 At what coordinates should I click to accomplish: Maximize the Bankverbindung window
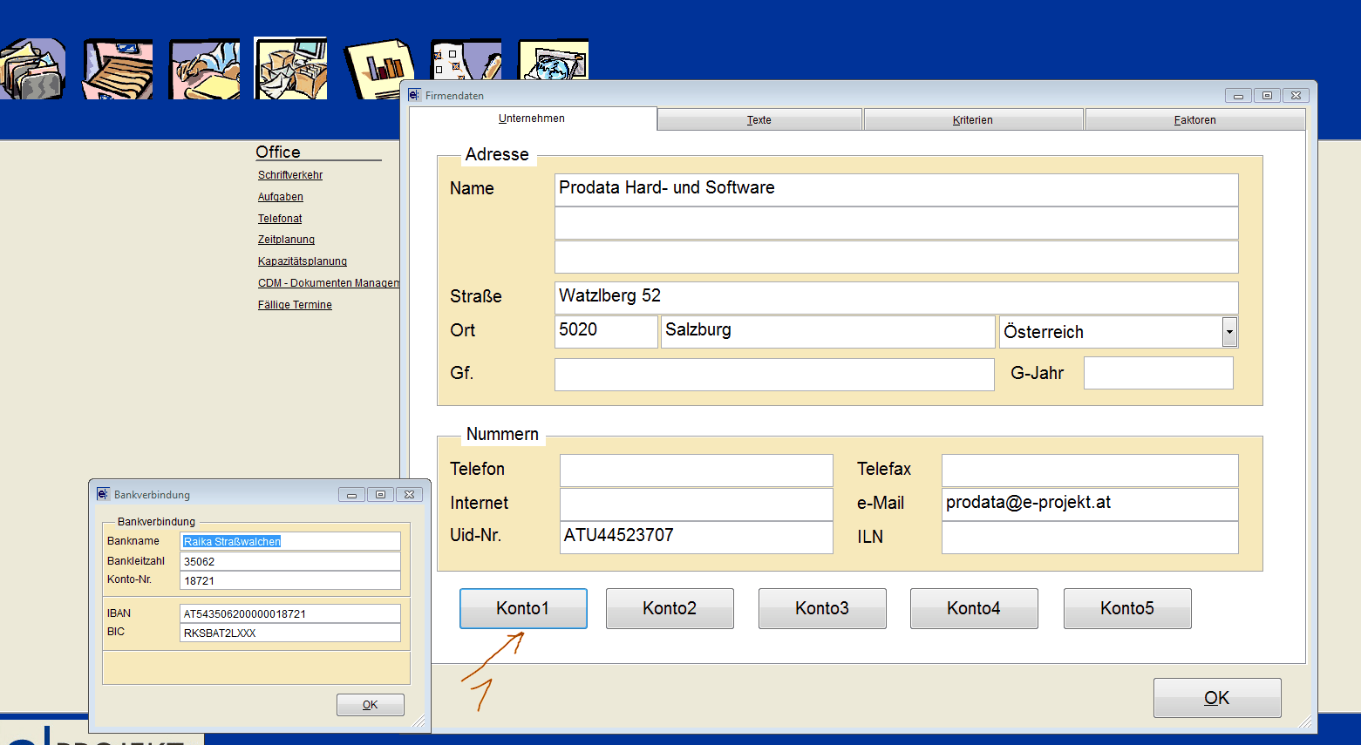click(380, 494)
